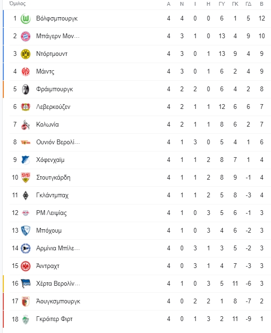This screenshot has width=271, height=333.
Task: Select the Άουγκσμπουργκ team name
Action: [58, 301]
